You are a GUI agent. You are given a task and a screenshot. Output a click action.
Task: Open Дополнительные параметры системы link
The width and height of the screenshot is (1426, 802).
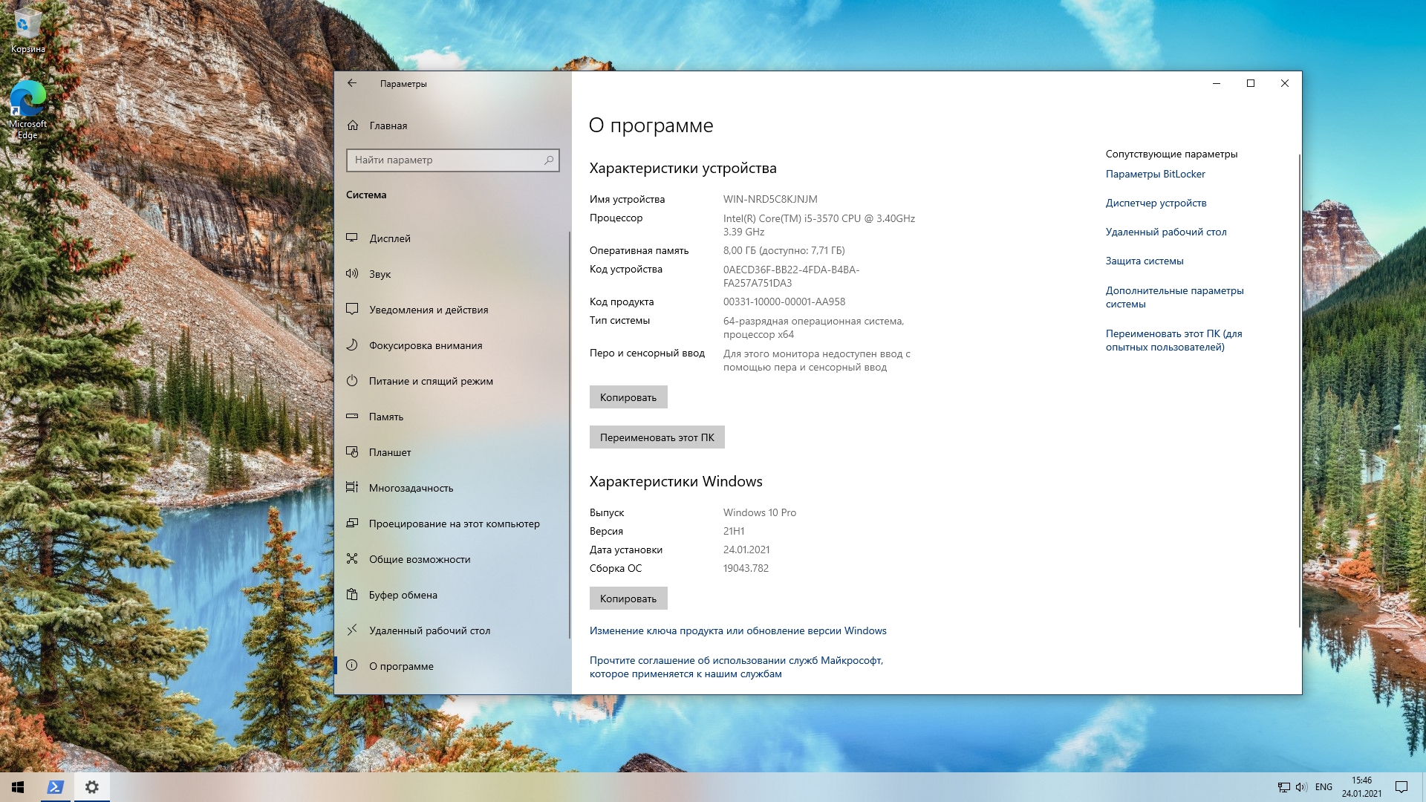pyautogui.click(x=1174, y=297)
